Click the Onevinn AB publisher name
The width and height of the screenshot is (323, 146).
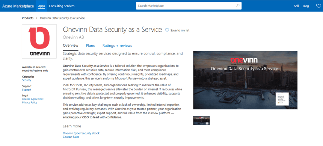pos(73,37)
